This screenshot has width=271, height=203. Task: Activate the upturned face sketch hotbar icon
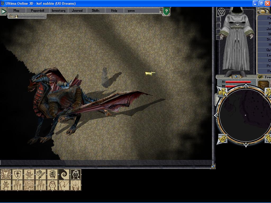(52, 185)
